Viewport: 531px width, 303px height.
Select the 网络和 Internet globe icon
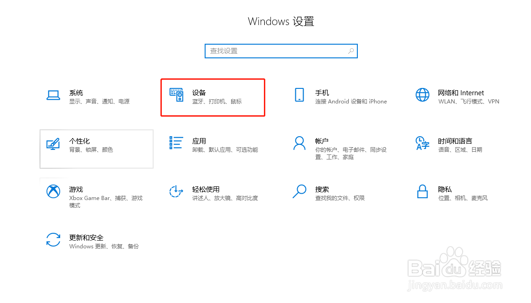(423, 95)
